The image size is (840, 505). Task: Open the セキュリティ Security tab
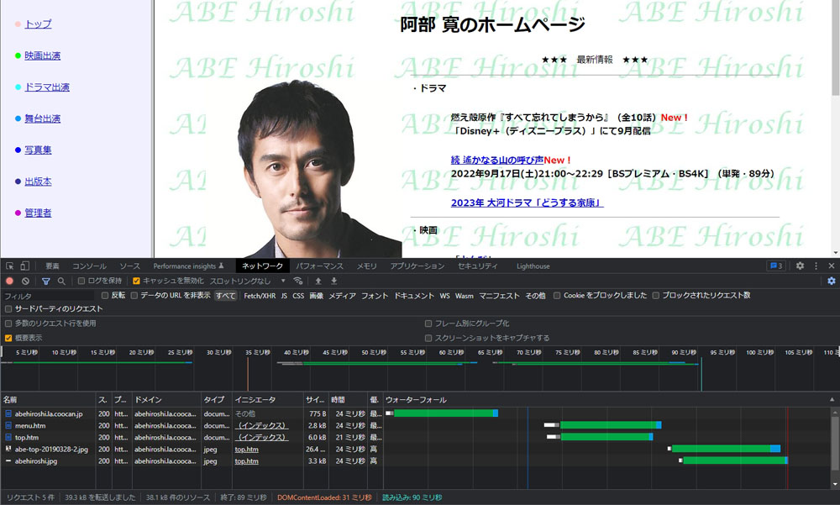pyautogui.click(x=477, y=266)
